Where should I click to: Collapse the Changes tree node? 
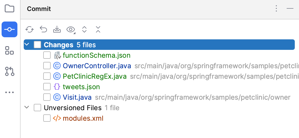pyautogui.click(x=27, y=45)
